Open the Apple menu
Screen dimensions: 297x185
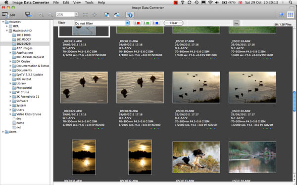(x=6, y=2)
